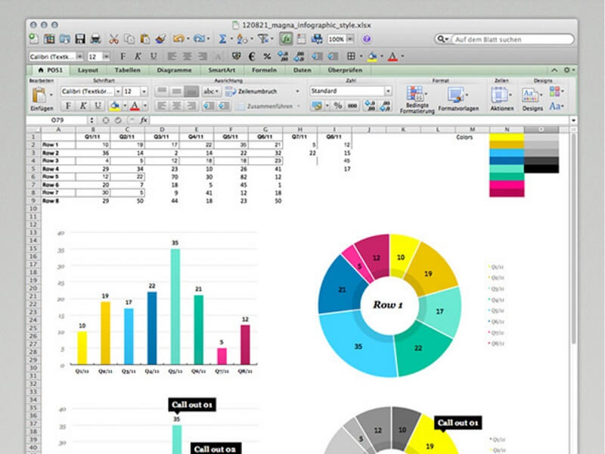Viewport: 605px width, 454px height.
Task: Click the Copy icon next to the scissors
Action: 129,39
